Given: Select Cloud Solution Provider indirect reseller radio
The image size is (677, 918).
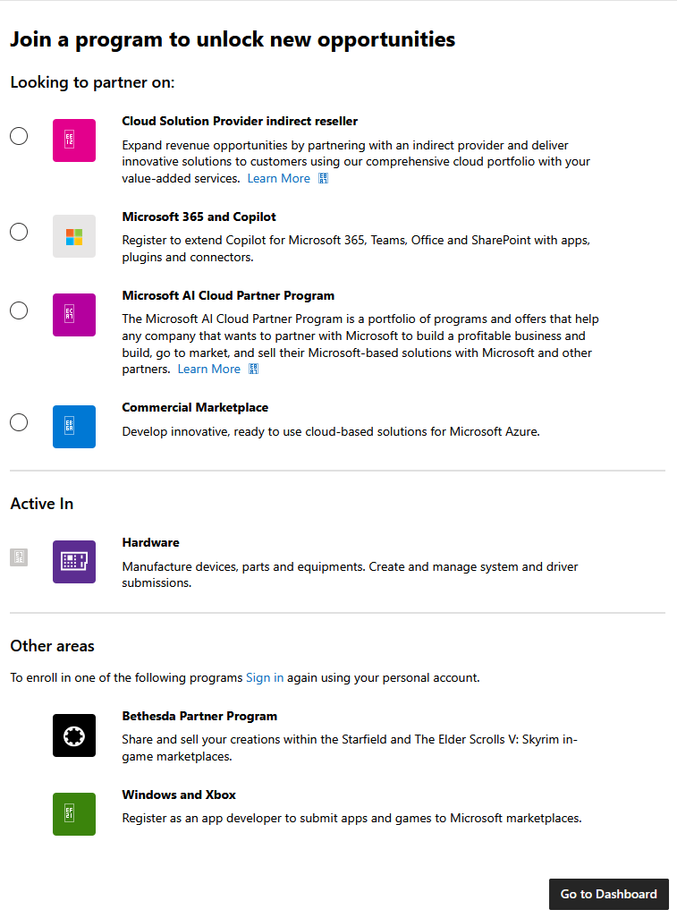Looking at the screenshot, I should point(19,136).
